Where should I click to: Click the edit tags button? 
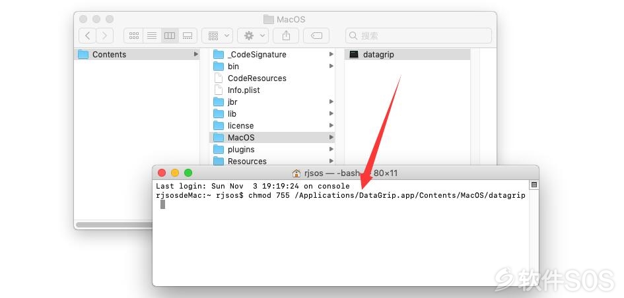pyautogui.click(x=316, y=36)
